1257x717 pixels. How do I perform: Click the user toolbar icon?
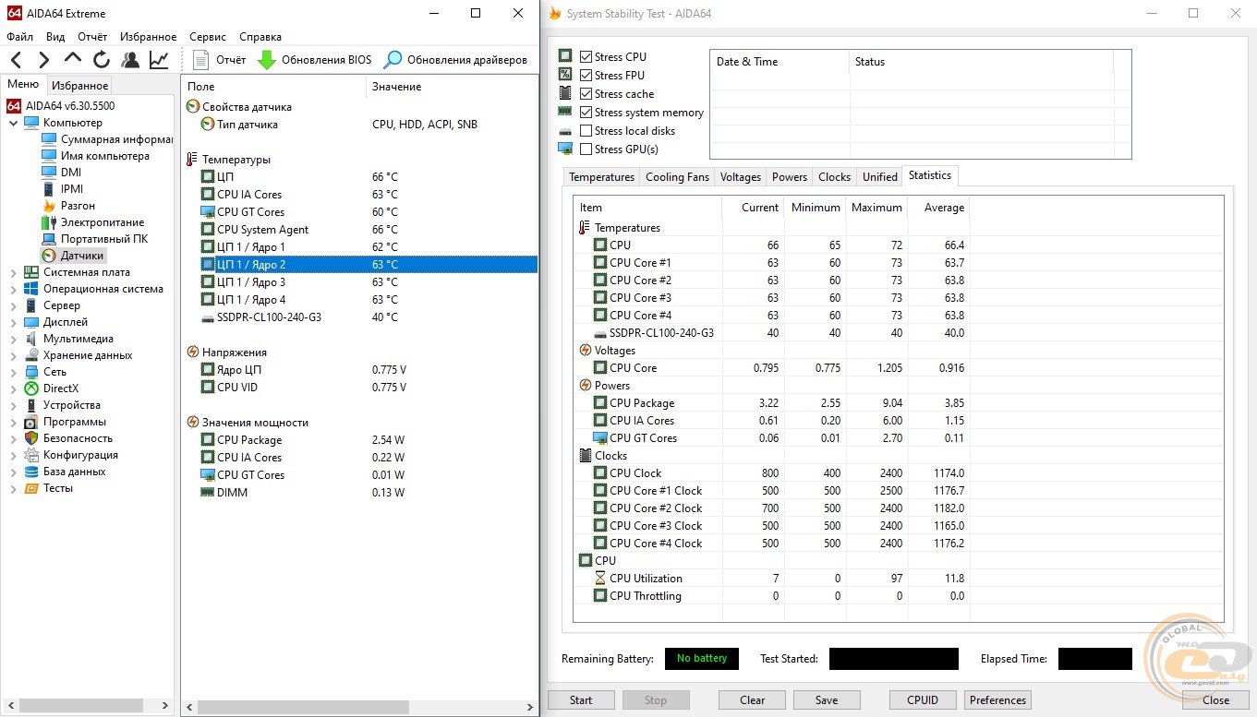(130, 60)
